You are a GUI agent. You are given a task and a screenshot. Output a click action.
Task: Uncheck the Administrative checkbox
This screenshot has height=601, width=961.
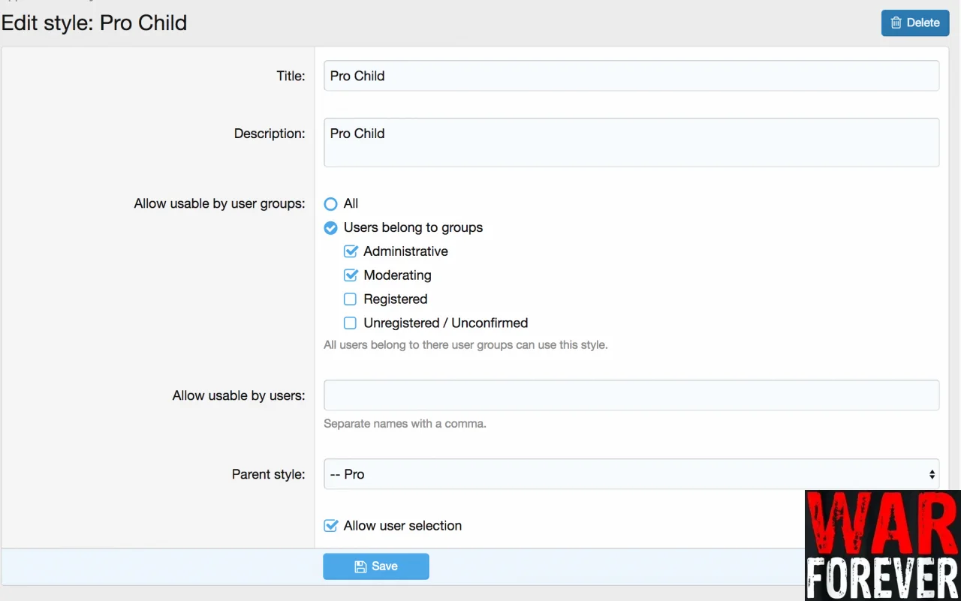click(x=350, y=251)
